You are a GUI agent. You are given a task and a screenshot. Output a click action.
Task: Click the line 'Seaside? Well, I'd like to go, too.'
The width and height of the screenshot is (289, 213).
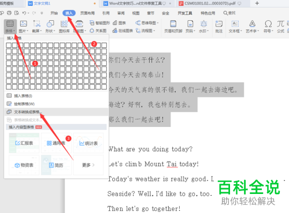(x=160, y=194)
